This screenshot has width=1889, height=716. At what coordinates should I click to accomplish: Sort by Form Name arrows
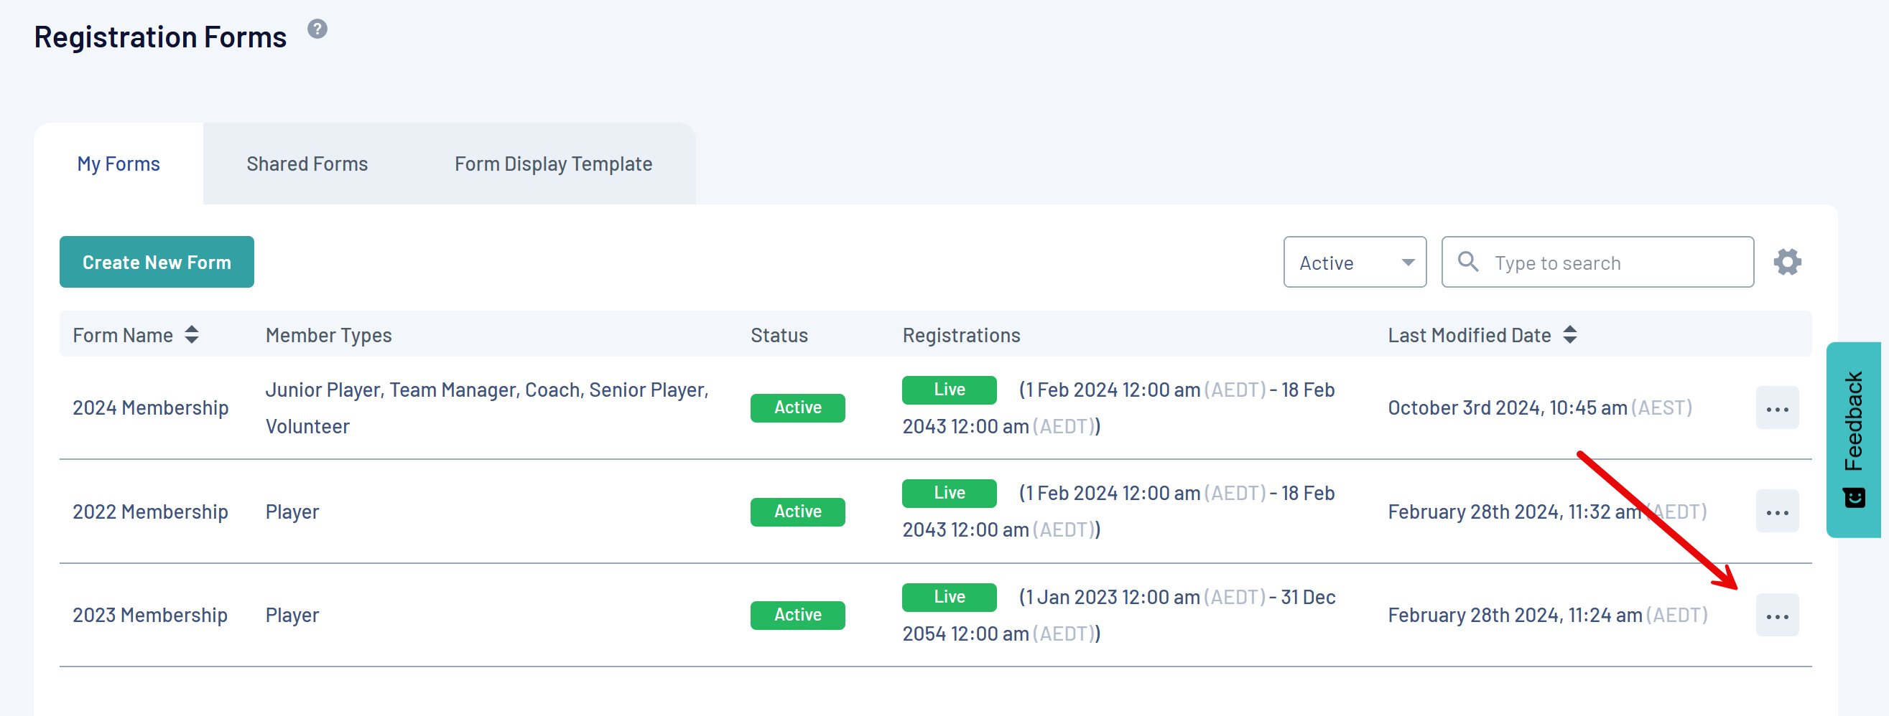[x=191, y=334]
